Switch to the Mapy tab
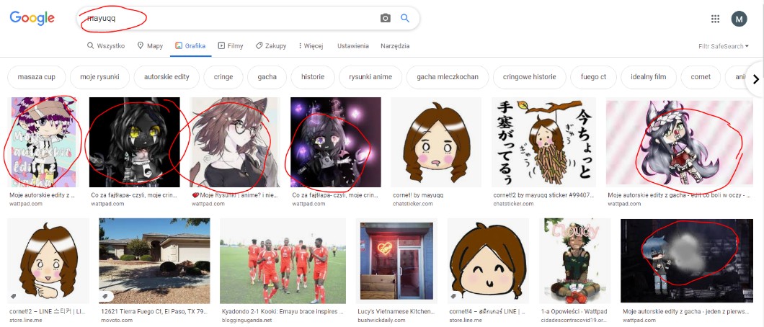This screenshot has height=327, width=764. tap(150, 46)
